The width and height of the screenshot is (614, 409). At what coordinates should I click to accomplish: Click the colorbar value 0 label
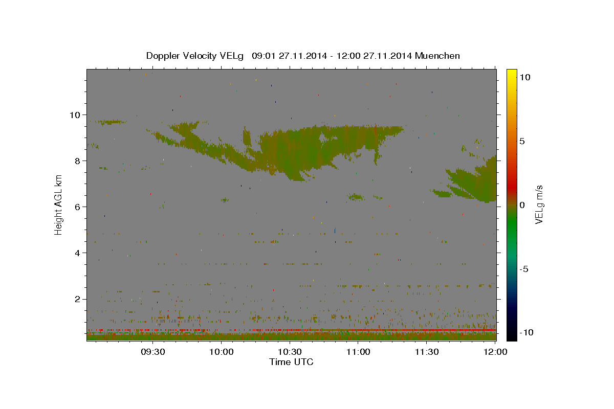click(522, 204)
